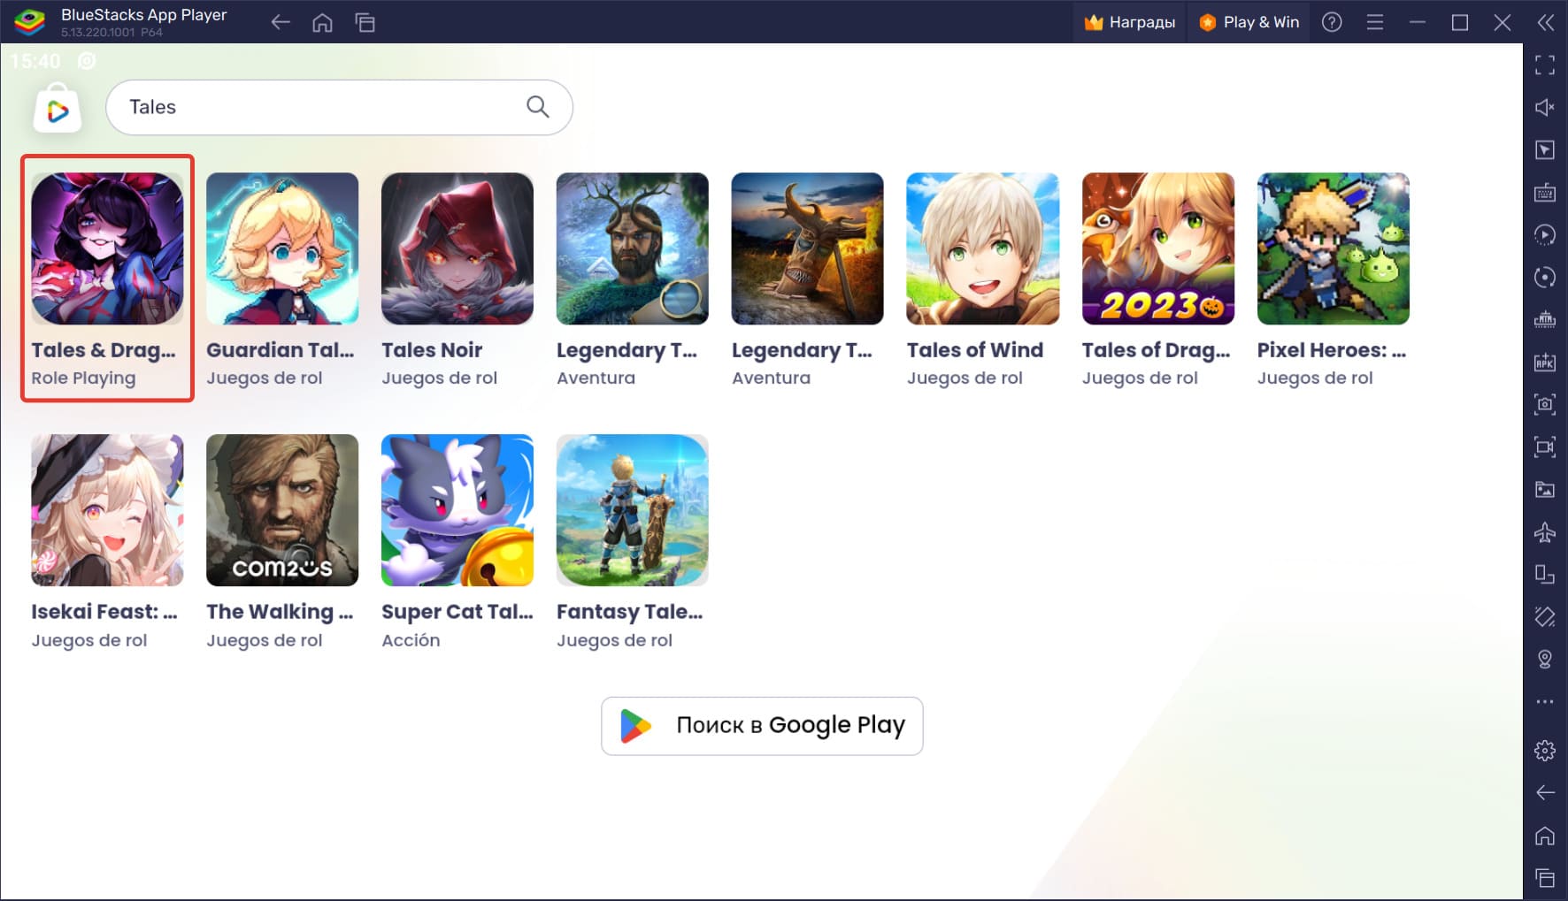Open the Pixel Heroes thumbnail

1334,248
